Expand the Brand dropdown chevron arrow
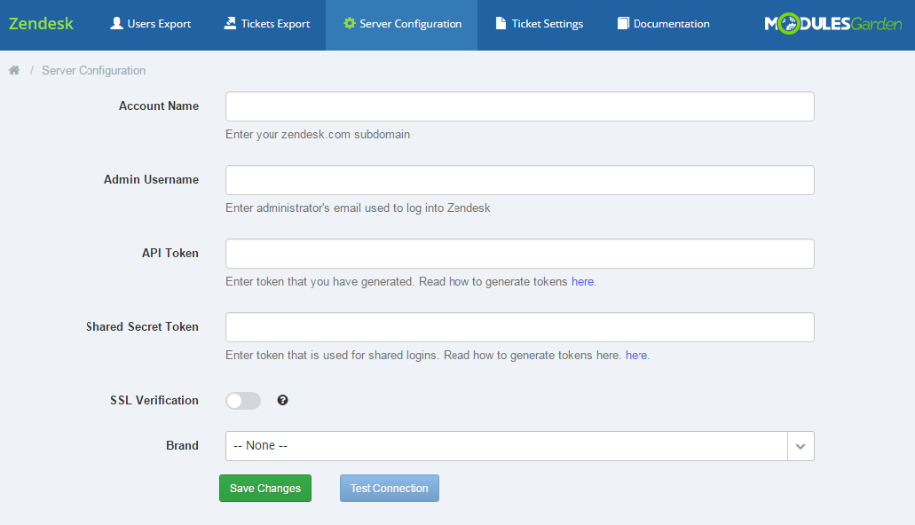The width and height of the screenshot is (915, 525). pyautogui.click(x=801, y=446)
